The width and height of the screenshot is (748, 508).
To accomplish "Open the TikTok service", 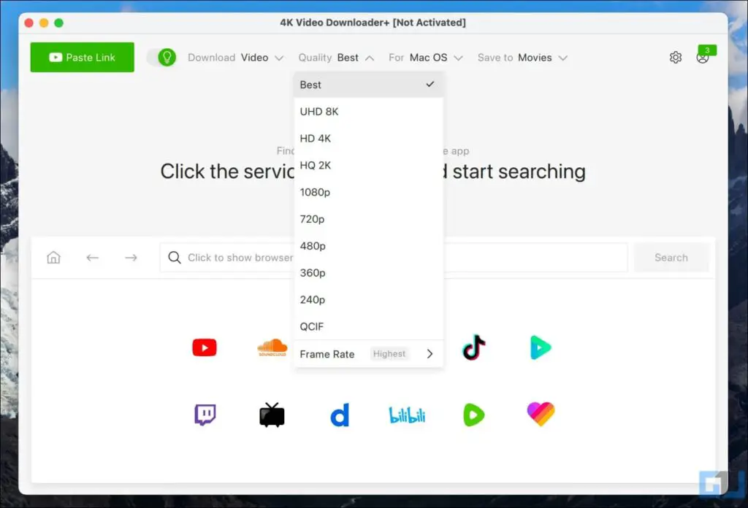I will (x=473, y=347).
